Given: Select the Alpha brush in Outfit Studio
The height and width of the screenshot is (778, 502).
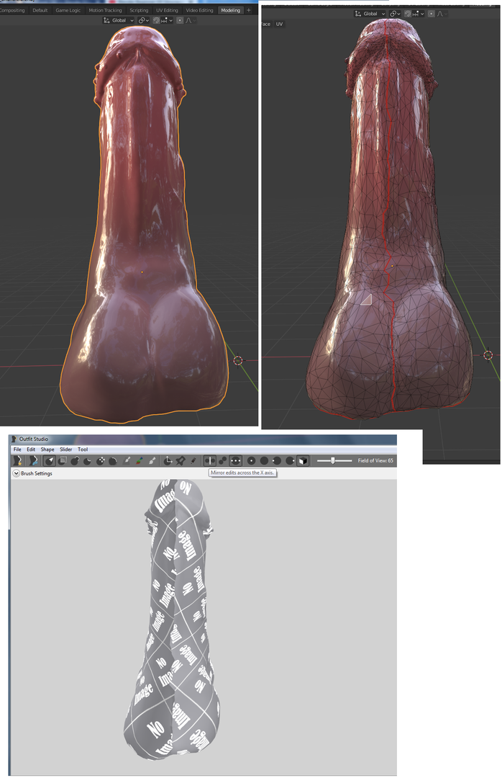Looking at the screenshot, I should coord(152,461).
